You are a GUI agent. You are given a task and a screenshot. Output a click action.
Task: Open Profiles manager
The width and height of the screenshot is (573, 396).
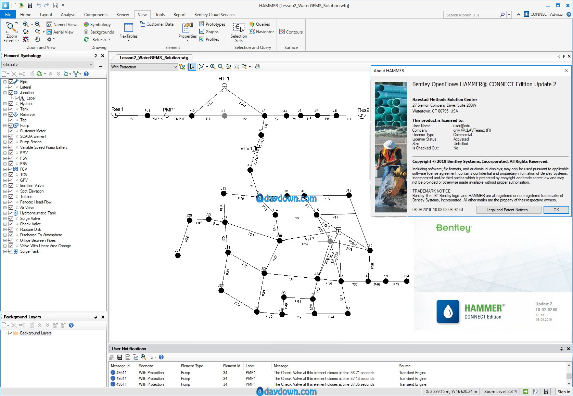pyautogui.click(x=209, y=39)
